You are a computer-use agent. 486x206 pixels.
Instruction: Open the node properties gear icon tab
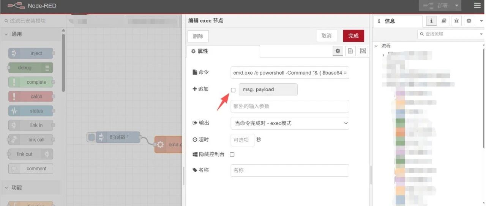click(x=338, y=51)
